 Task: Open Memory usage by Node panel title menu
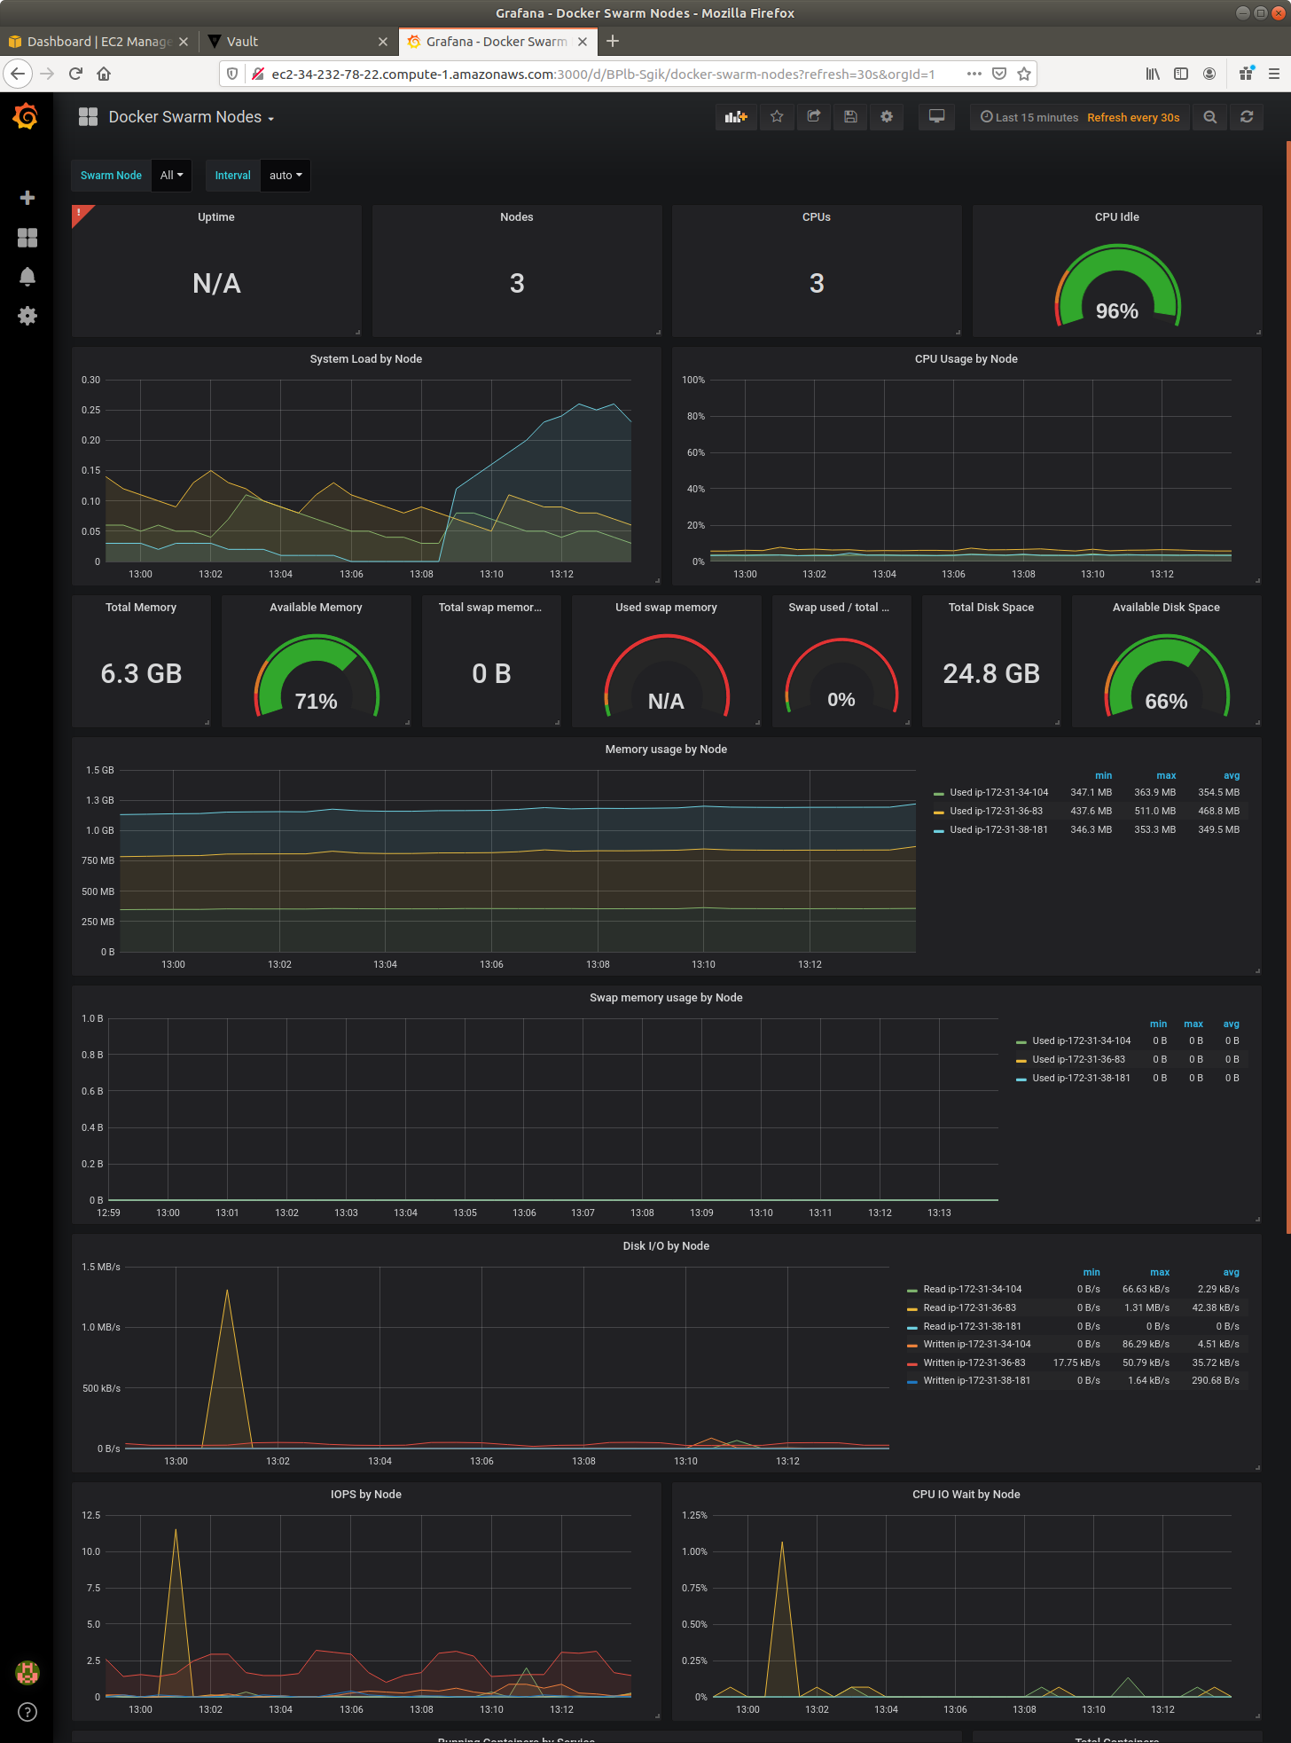point(666,750)
